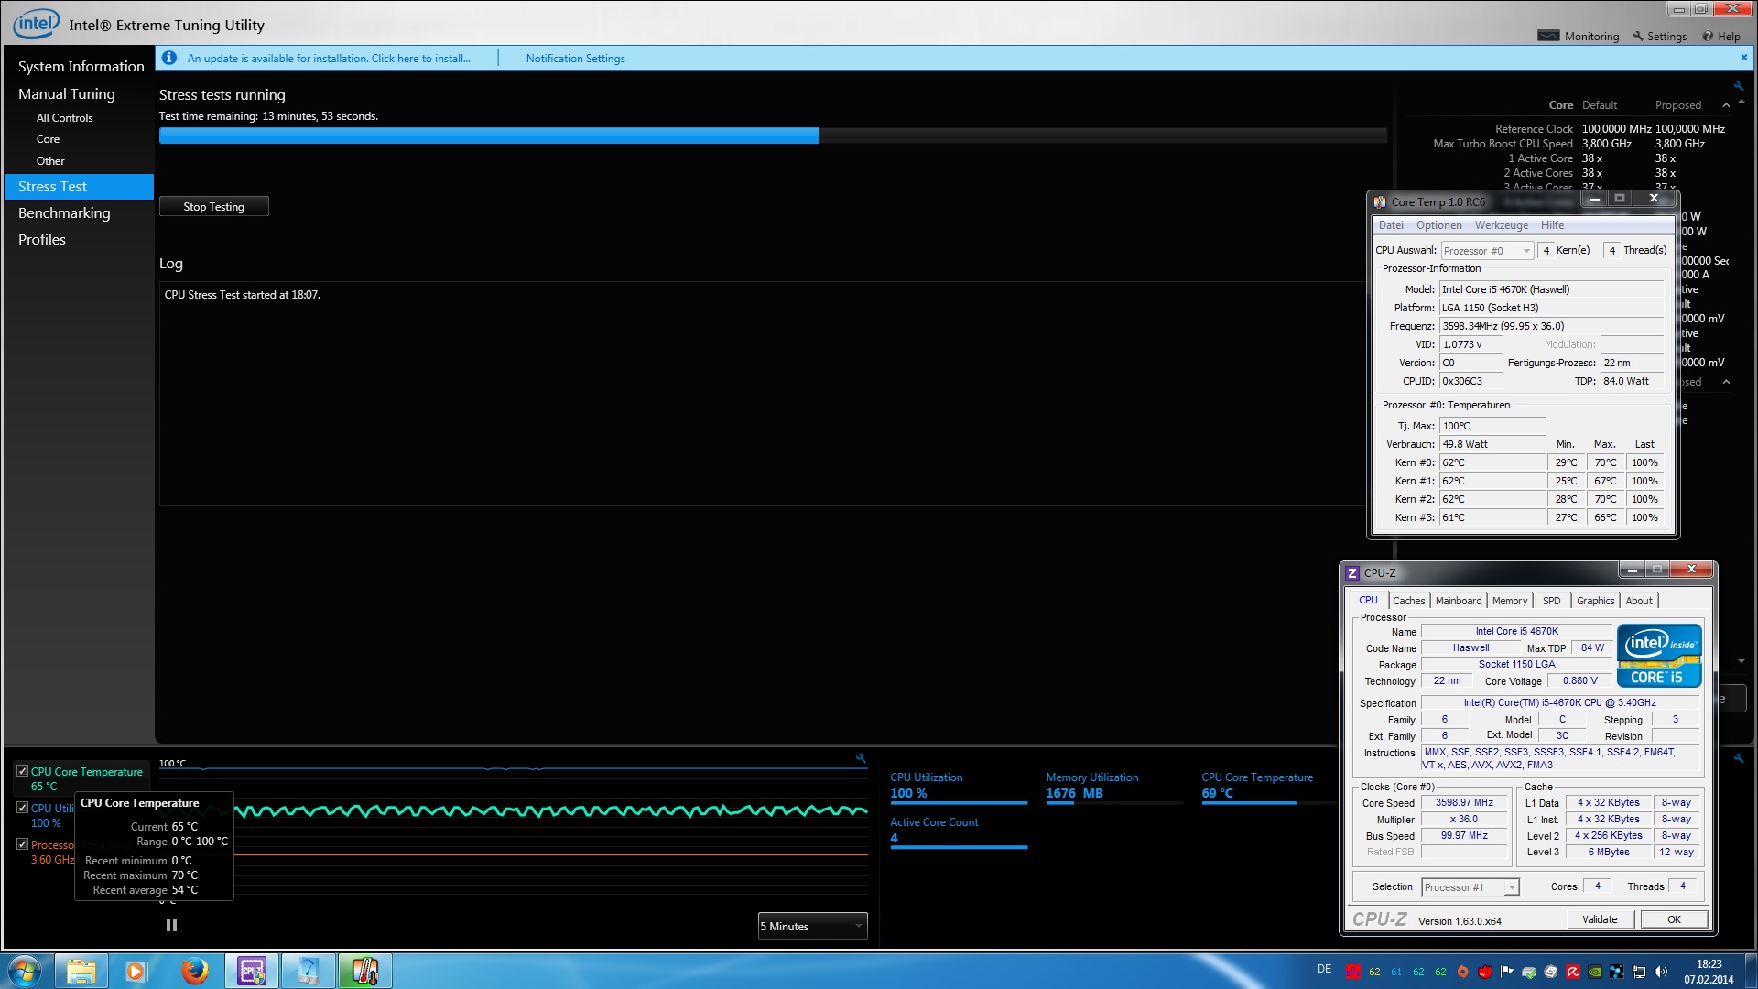The image size is (1758, 989).
Task: Uncheck CPU Utilization graph checkbox
Action: 23,808
